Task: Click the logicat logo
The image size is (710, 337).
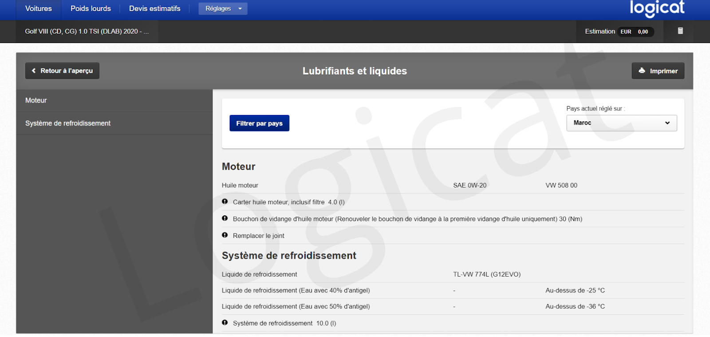Action: (x=657, y=8)
